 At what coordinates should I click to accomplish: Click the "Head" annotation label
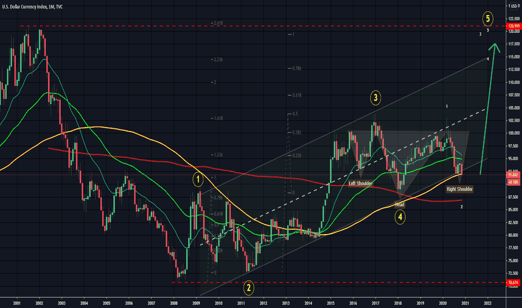[399, 204]
